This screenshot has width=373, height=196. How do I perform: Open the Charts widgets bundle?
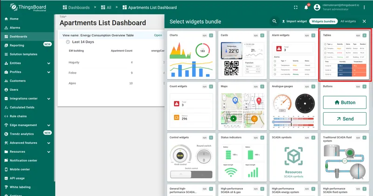191,55
